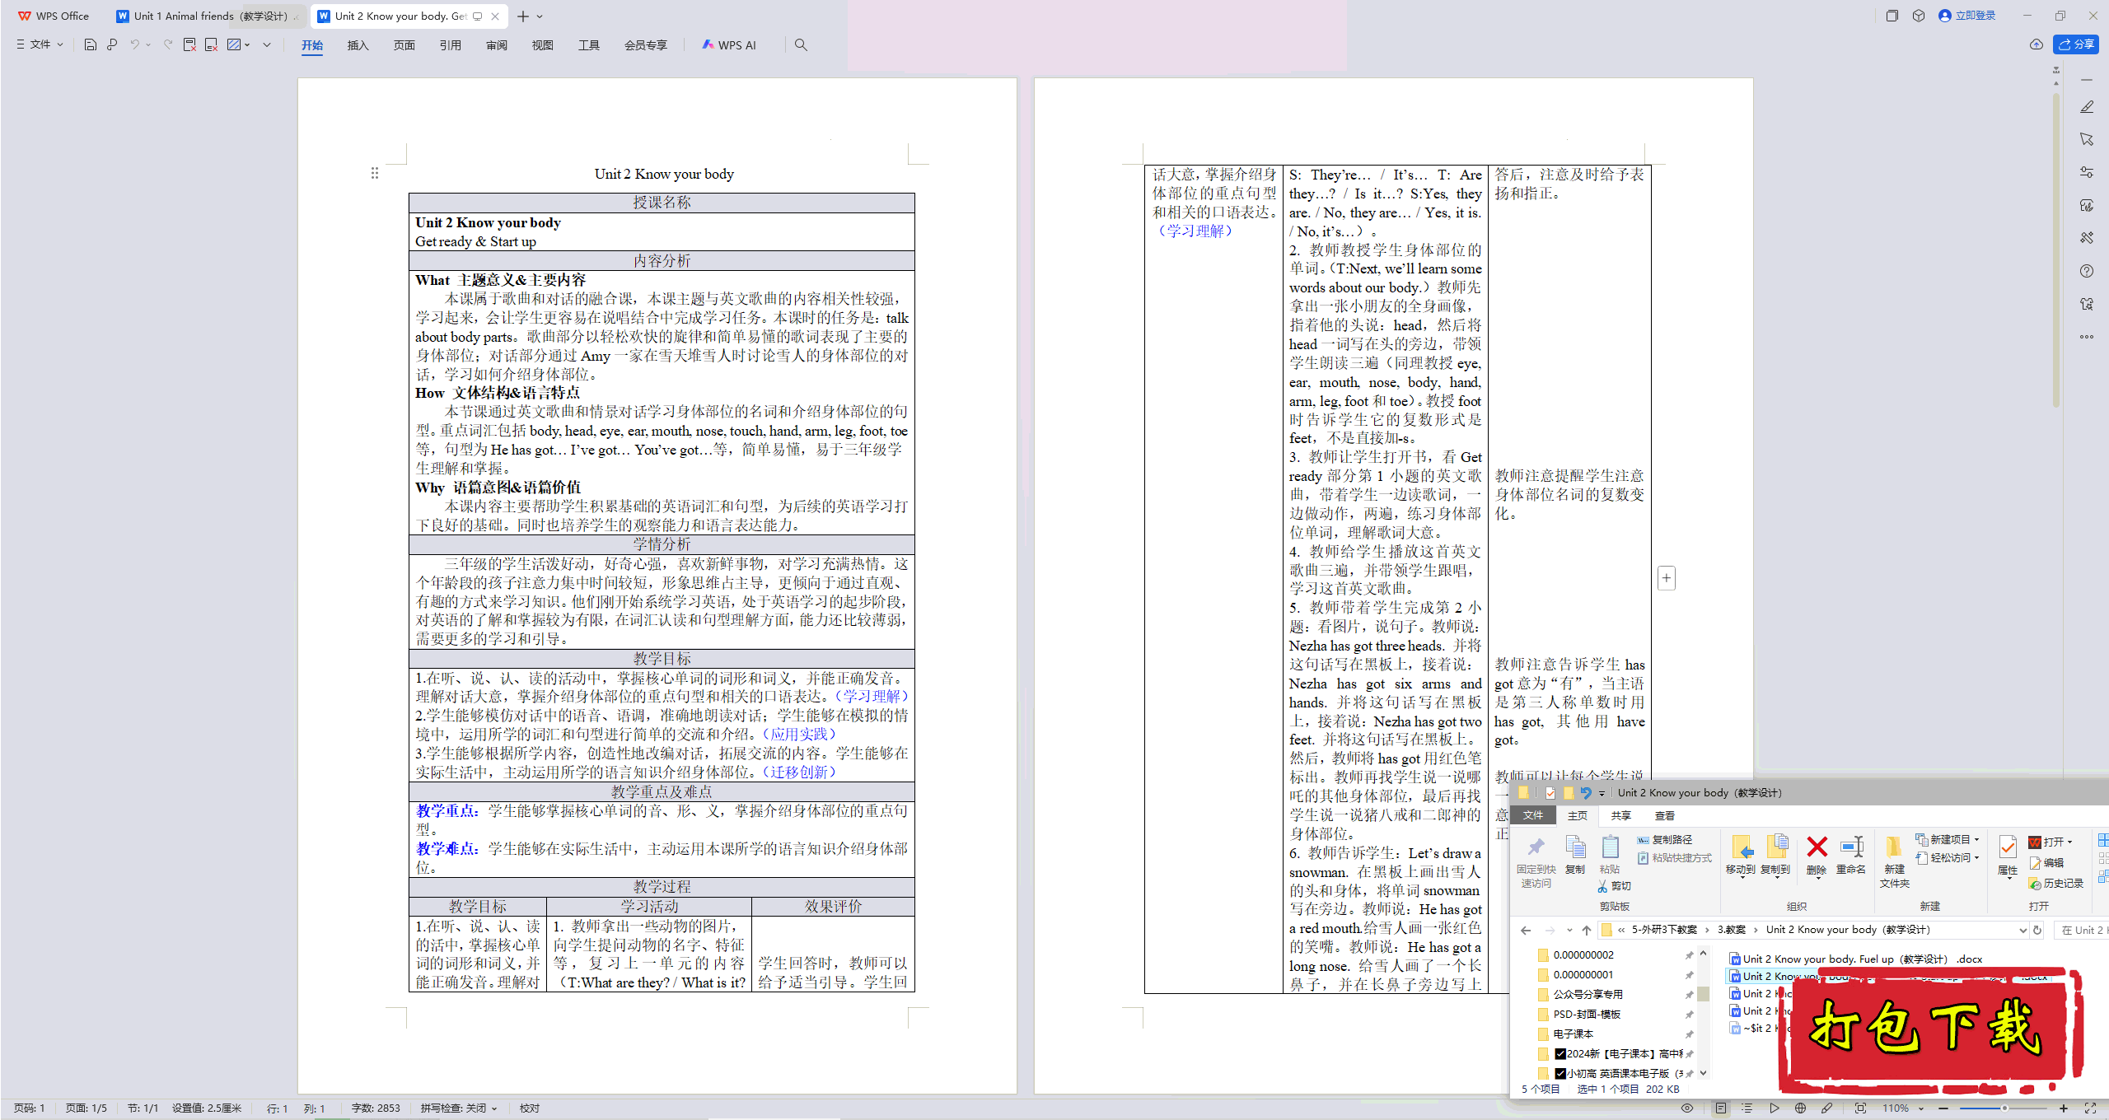Click the zoom slider handle
Image resolution: width=2109 pixels, height=1120 pixels.
click(x=2004, y=1108)
